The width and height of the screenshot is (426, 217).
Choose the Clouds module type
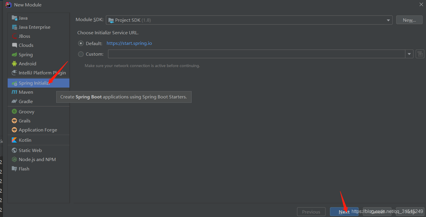pos(39,45)
